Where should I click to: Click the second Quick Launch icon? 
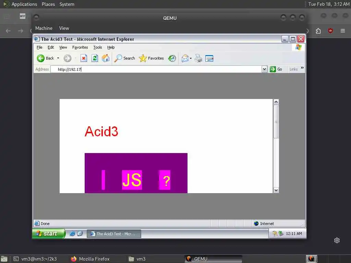(80, 234)
